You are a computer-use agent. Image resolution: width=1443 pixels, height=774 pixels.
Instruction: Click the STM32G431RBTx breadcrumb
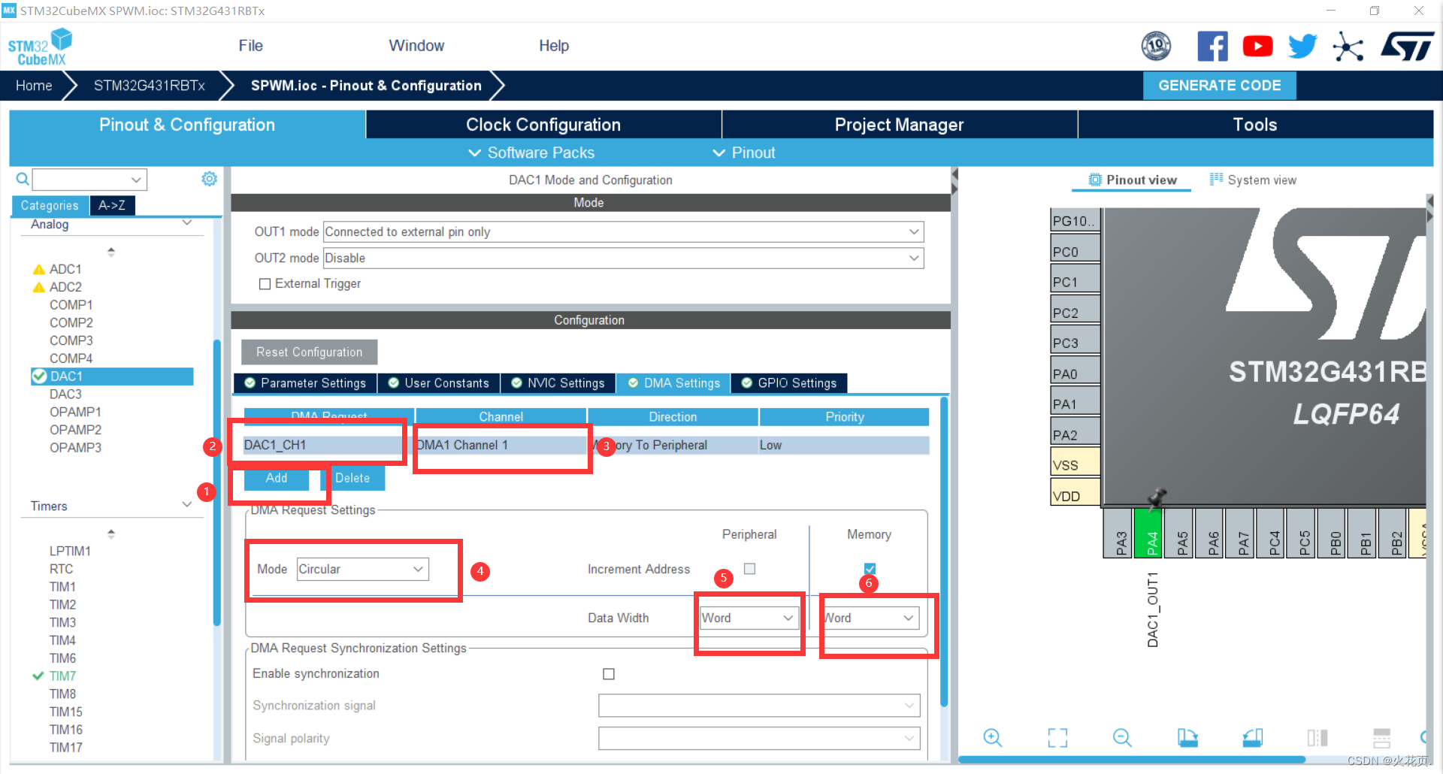click(x=150, y=86)
